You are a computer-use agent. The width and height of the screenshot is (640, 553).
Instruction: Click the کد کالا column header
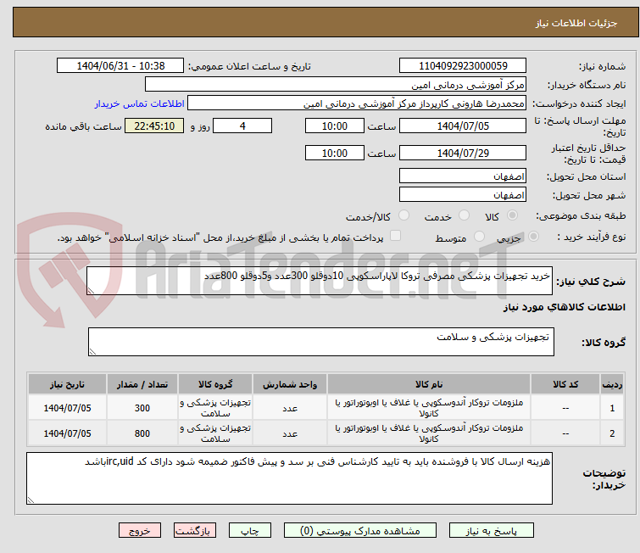coord(565,384)
